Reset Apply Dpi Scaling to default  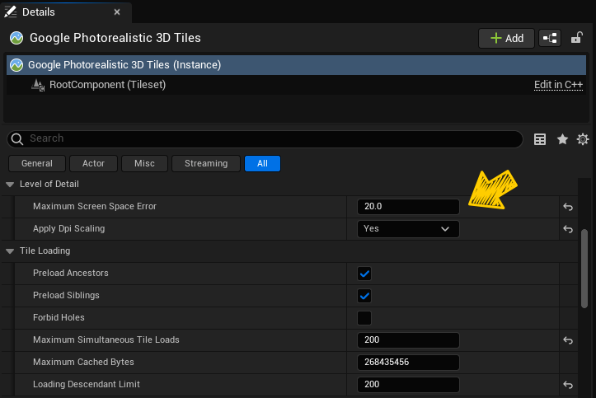click(568, 229)
